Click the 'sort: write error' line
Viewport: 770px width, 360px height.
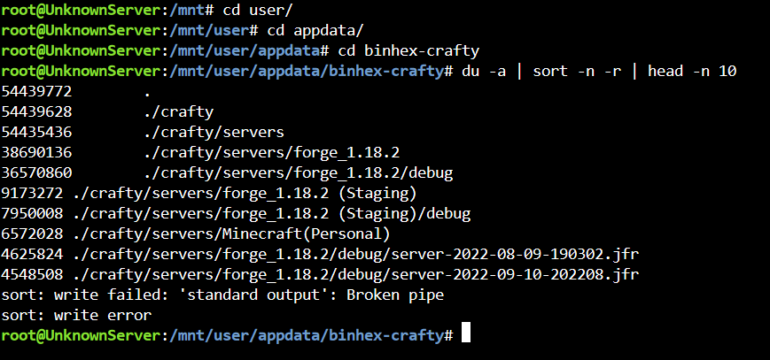76,316
